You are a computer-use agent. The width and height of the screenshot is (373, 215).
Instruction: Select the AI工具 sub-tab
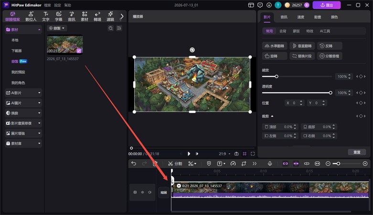[325, 31]
